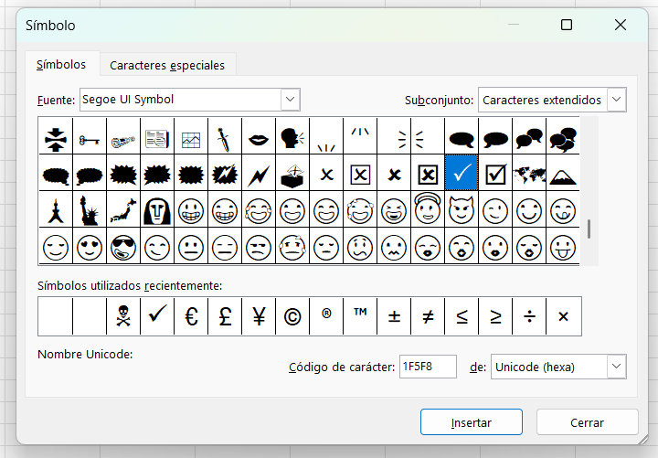This screenshot has width=658, height=458.
Task: Select the Statue of Liberty symbol
Action: pyautogui.click(x=90, y=210)
